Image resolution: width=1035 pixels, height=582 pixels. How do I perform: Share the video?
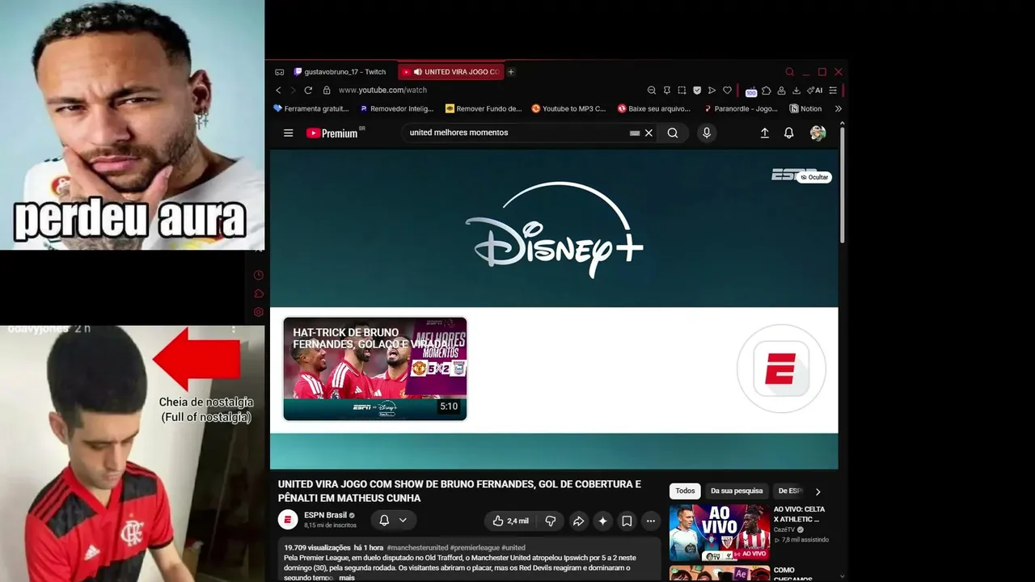click(578, 521)
